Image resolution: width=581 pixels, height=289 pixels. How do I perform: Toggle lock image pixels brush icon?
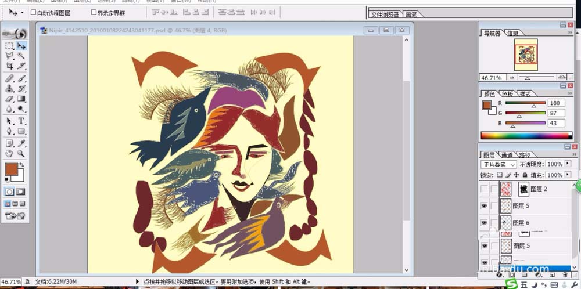click(508, 175)
